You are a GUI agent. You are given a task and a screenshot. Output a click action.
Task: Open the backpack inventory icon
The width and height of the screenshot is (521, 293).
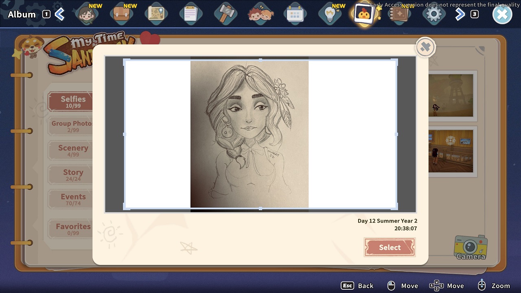[x=122, y=15]
